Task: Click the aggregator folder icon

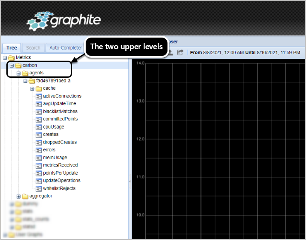Action: click(25, 196)
